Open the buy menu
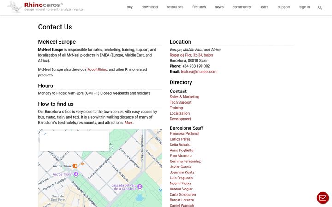Viewport: 332px width, 207px height. pos(130,7)
